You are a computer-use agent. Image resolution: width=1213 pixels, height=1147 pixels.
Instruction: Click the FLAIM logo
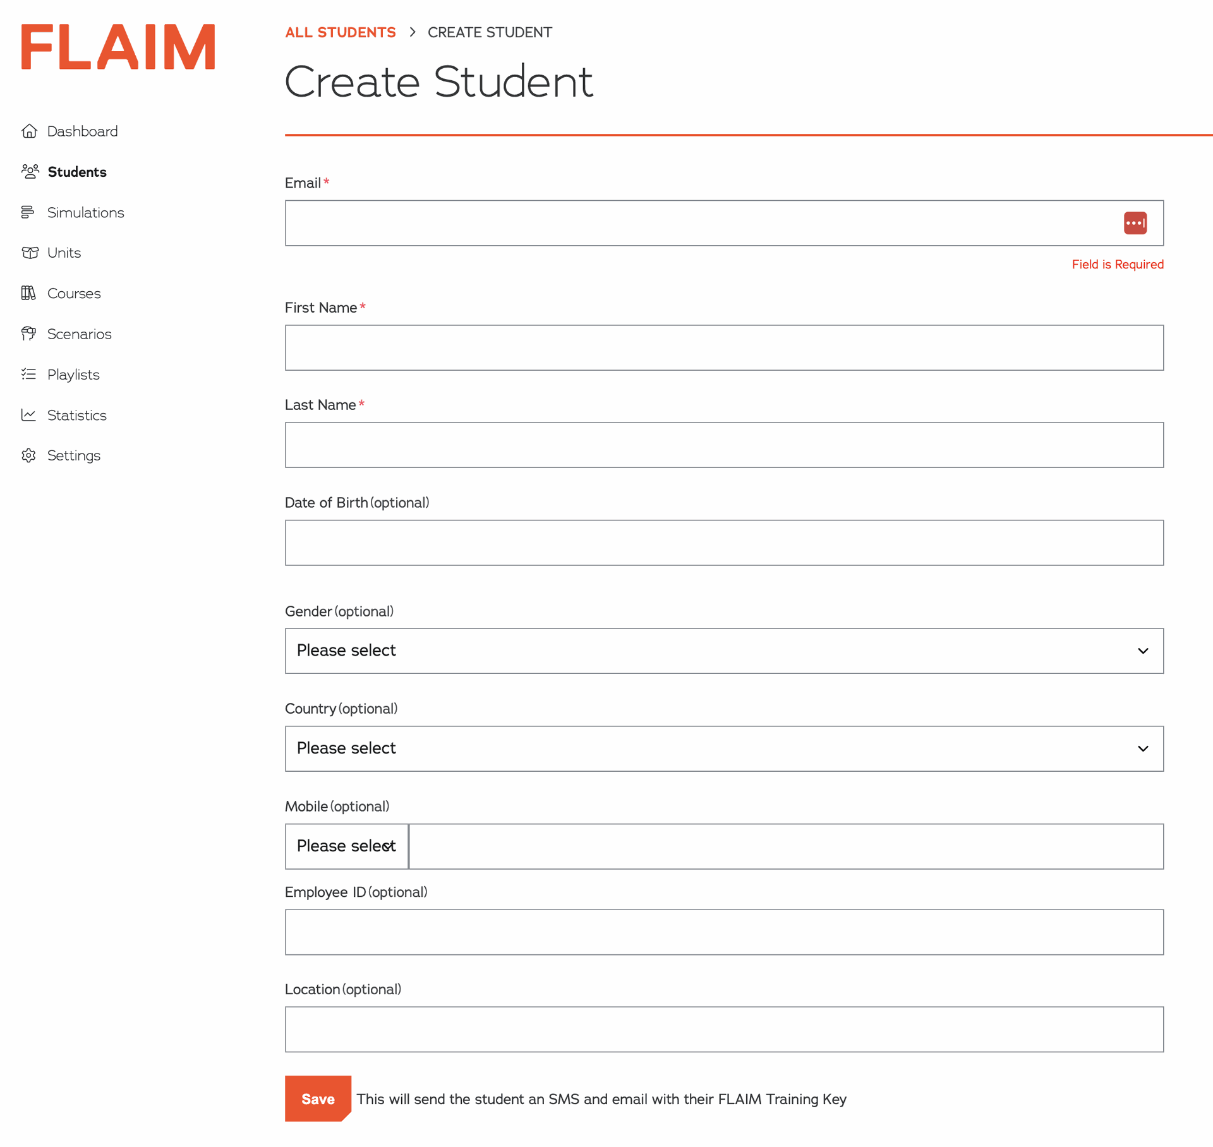118,47
